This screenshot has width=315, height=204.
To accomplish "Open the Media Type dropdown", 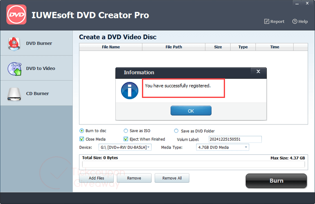I will point(223,147).
